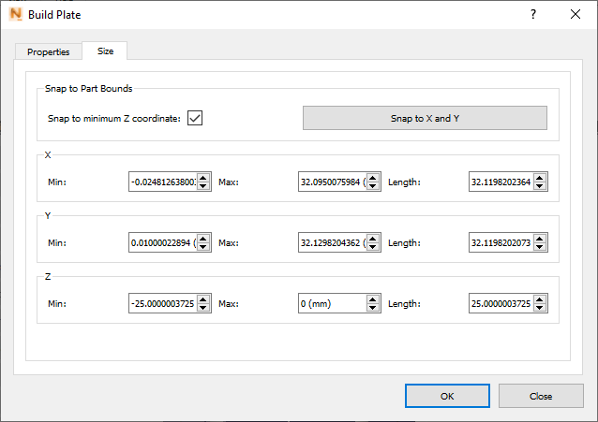The width and height of the screenshot is (598, 422).
Task: Decrease Y Length with down arrow
Action: tap(540, 247)
